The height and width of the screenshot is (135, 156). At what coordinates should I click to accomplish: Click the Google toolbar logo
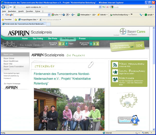pyautogui.click(x=9, y=15)
